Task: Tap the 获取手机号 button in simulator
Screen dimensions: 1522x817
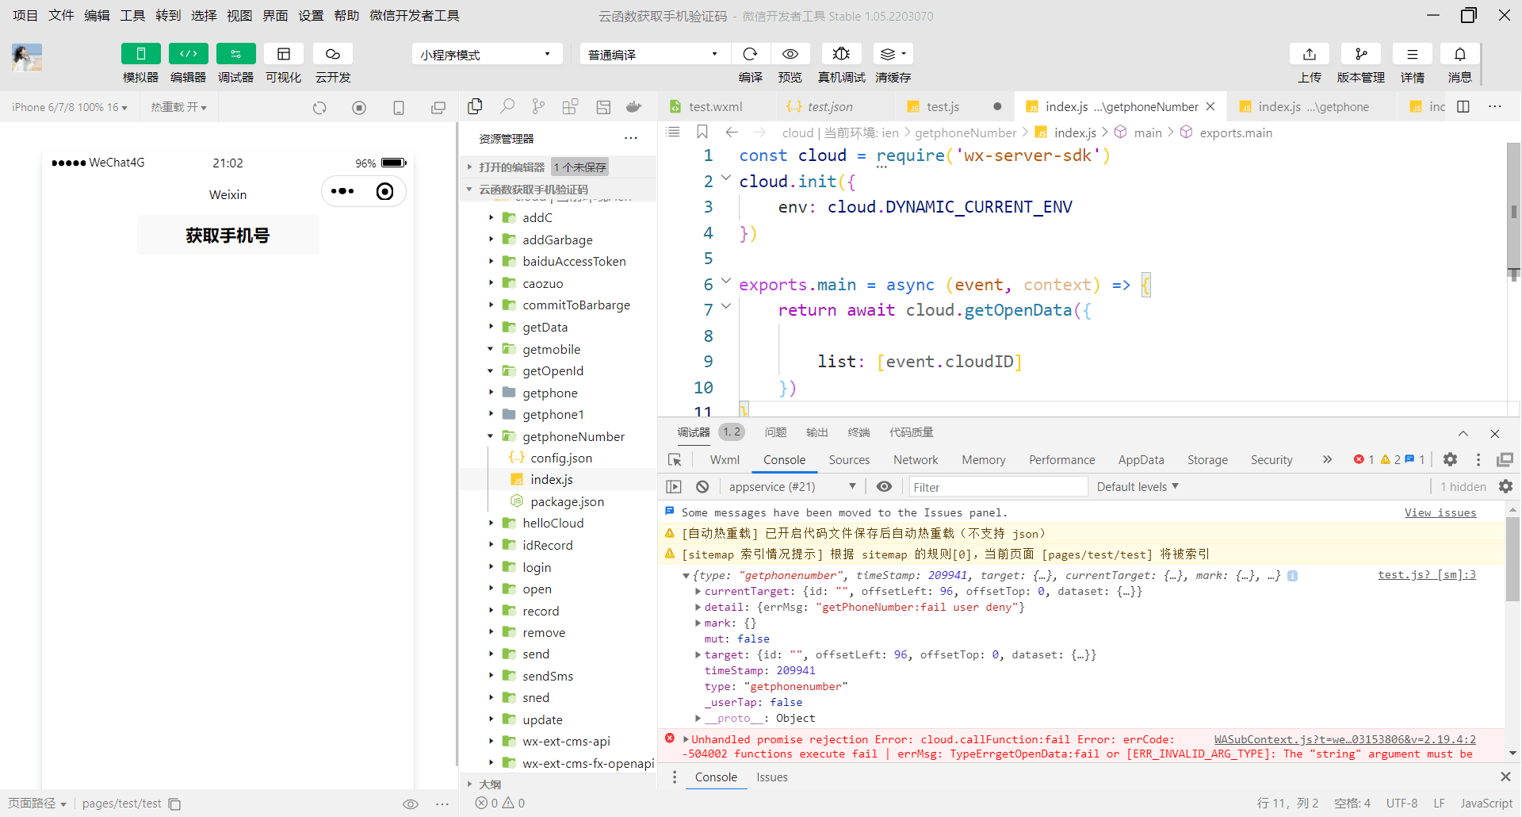Action: pyautogui.click(x=228, y=235)
